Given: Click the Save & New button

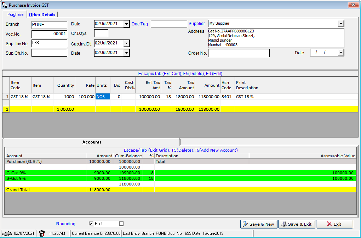Looking at the screenshot, I should point(258,224).
